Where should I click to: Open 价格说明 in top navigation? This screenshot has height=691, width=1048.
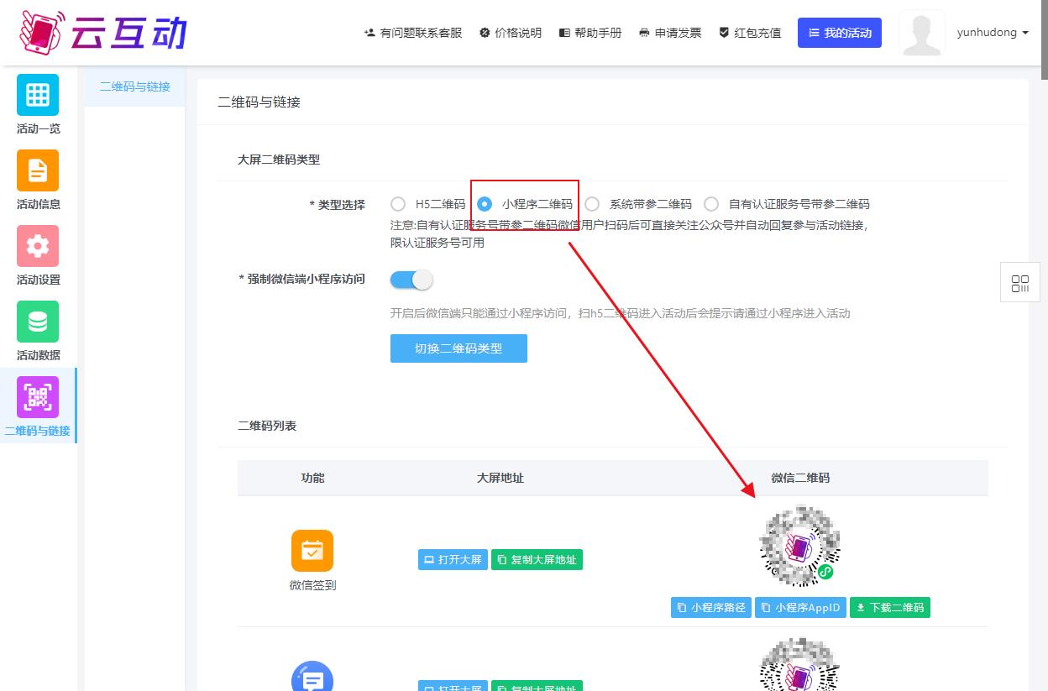pos(511,33)
